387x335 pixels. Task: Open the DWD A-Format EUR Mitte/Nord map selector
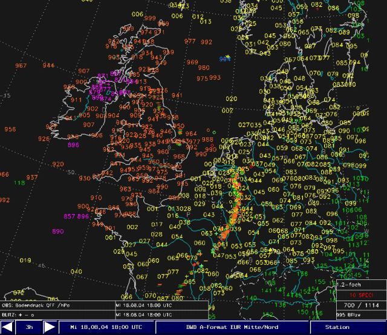pos(233,327)
